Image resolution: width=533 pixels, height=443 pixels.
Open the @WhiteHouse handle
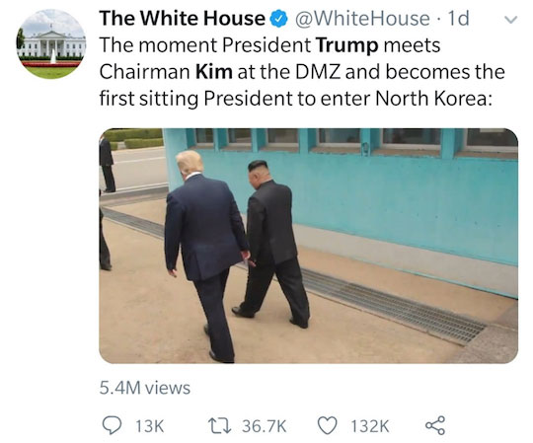point(362,19)
